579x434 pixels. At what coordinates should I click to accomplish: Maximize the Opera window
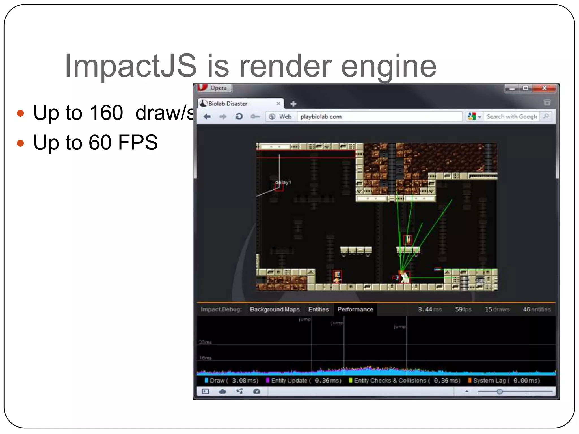coord(526,88)
